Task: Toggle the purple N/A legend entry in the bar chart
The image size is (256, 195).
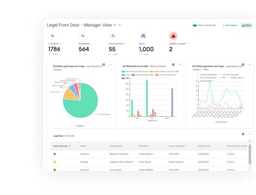Action: tap(125, 78)
